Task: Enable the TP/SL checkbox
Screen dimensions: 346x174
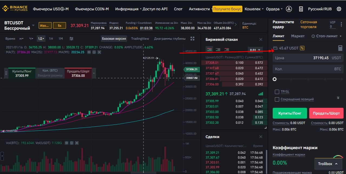Action: click(x=277, y=92)
